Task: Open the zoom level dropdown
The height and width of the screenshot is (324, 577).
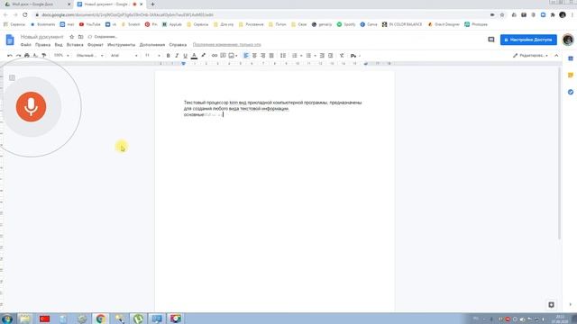Action: coord(61,56)
